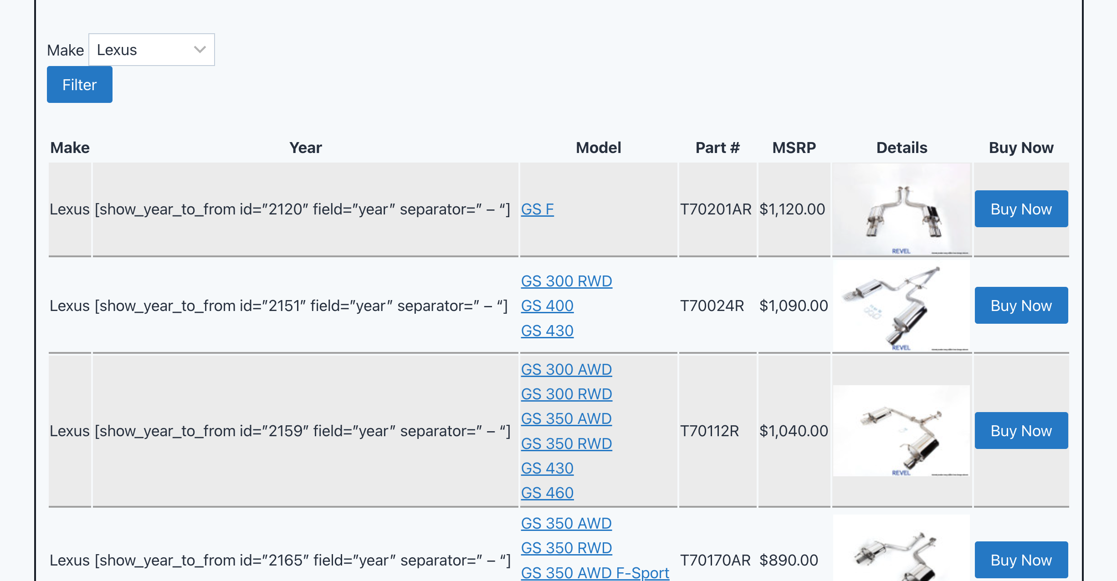Image resolution: width=1117 pixels, height=581 pixels.
Task: Open the GS 460 model link
Action: coord(548,493)
